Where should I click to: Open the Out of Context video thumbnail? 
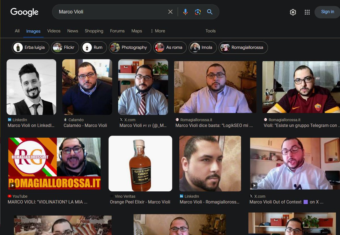click(295, 164)
